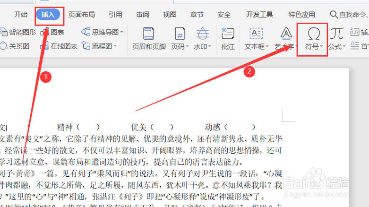
Task: Expand the 水印 dropdown arrow
Action: pyautogui.click(x=210, y=47)
